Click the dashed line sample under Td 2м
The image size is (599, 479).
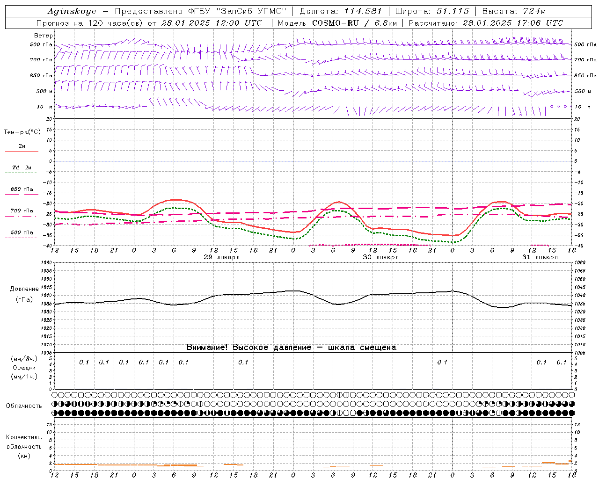(x=21, y=173)
